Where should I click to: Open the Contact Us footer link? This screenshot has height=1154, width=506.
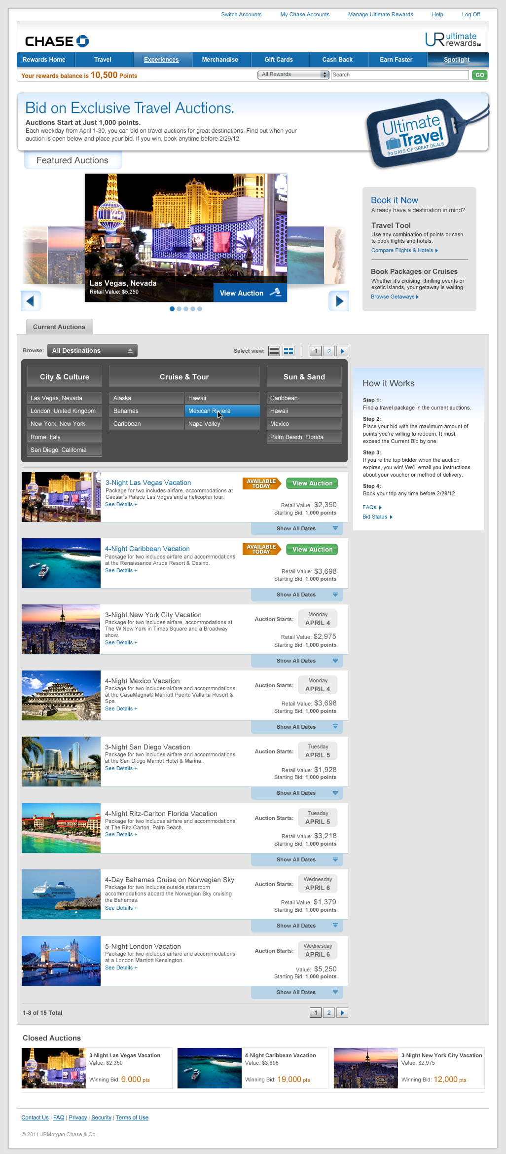[x=35, y=1118]
